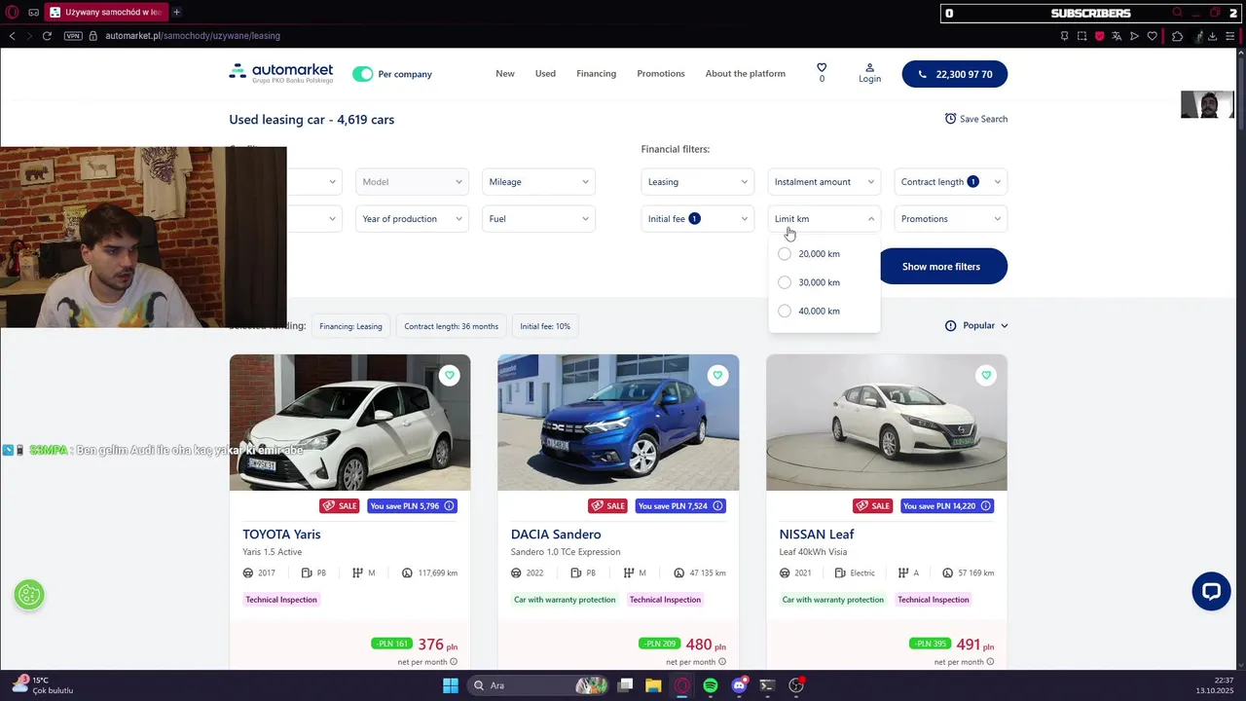Open OBS Studio from the taskbar
Viewport: 1246px width, 701px height.
pyautogui.click(x=796, y=685)
